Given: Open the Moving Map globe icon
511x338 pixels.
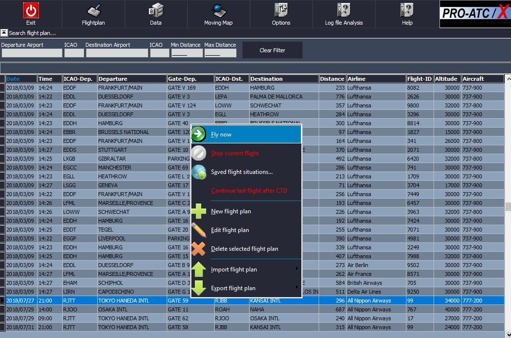Looking at the screenshot, I should (x=219, y=11).
